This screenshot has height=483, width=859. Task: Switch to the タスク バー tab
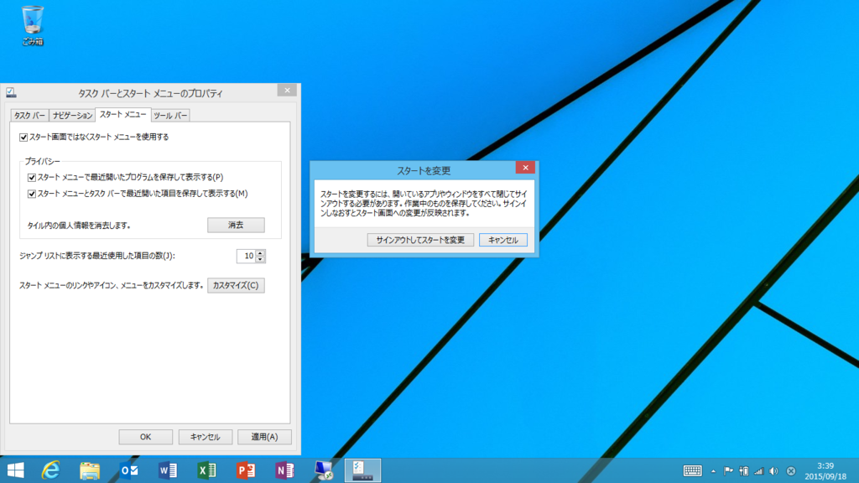(x=29, y=116)
